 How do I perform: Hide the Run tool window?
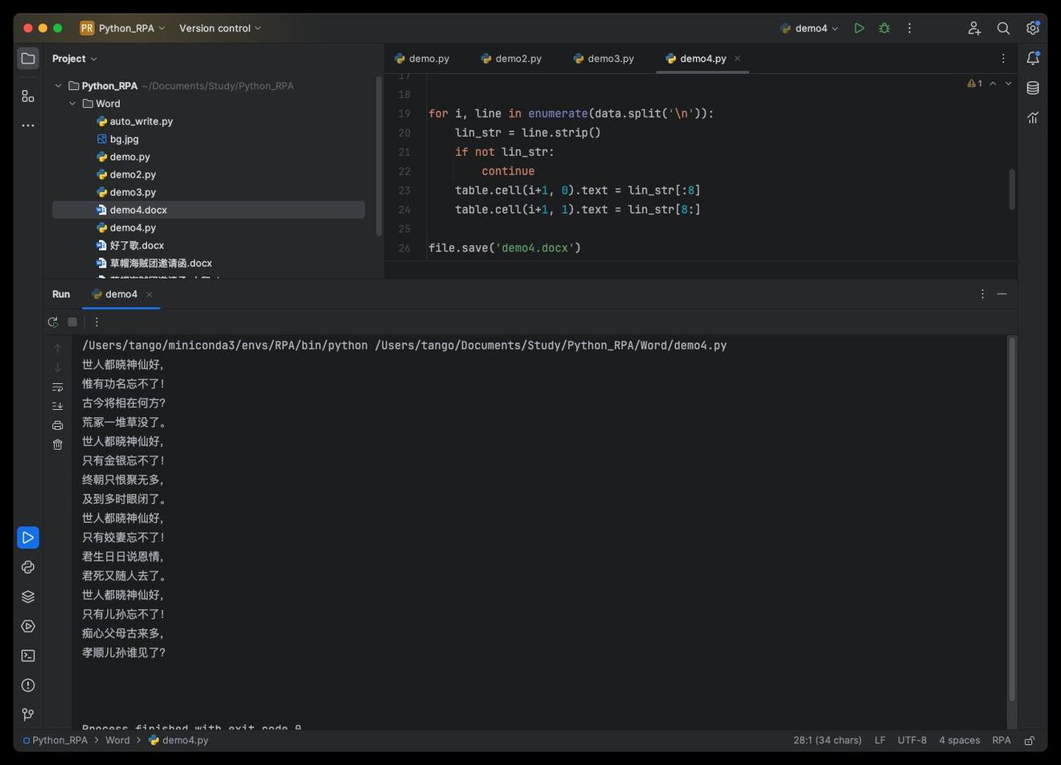[x=1002, y=294]
